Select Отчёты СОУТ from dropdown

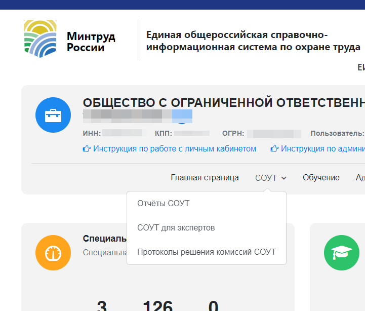click(x=164, y=204)
